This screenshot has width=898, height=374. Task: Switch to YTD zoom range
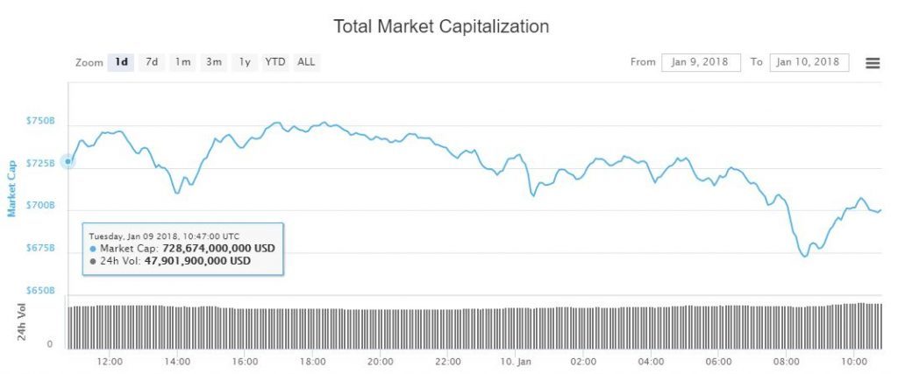click(275, 62)
